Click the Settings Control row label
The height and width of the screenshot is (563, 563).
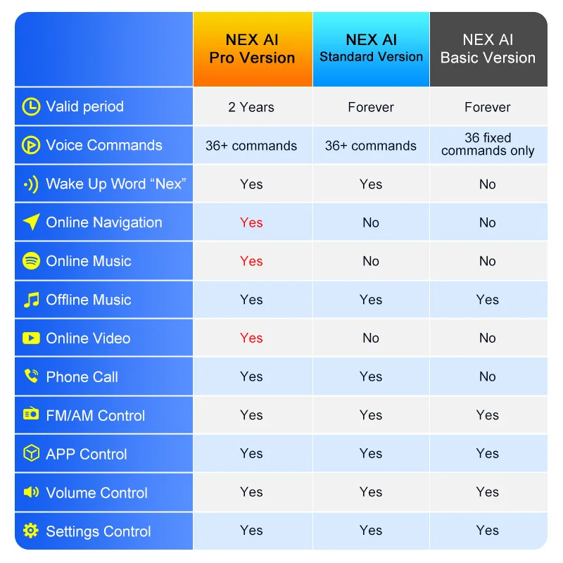(98, 531)
